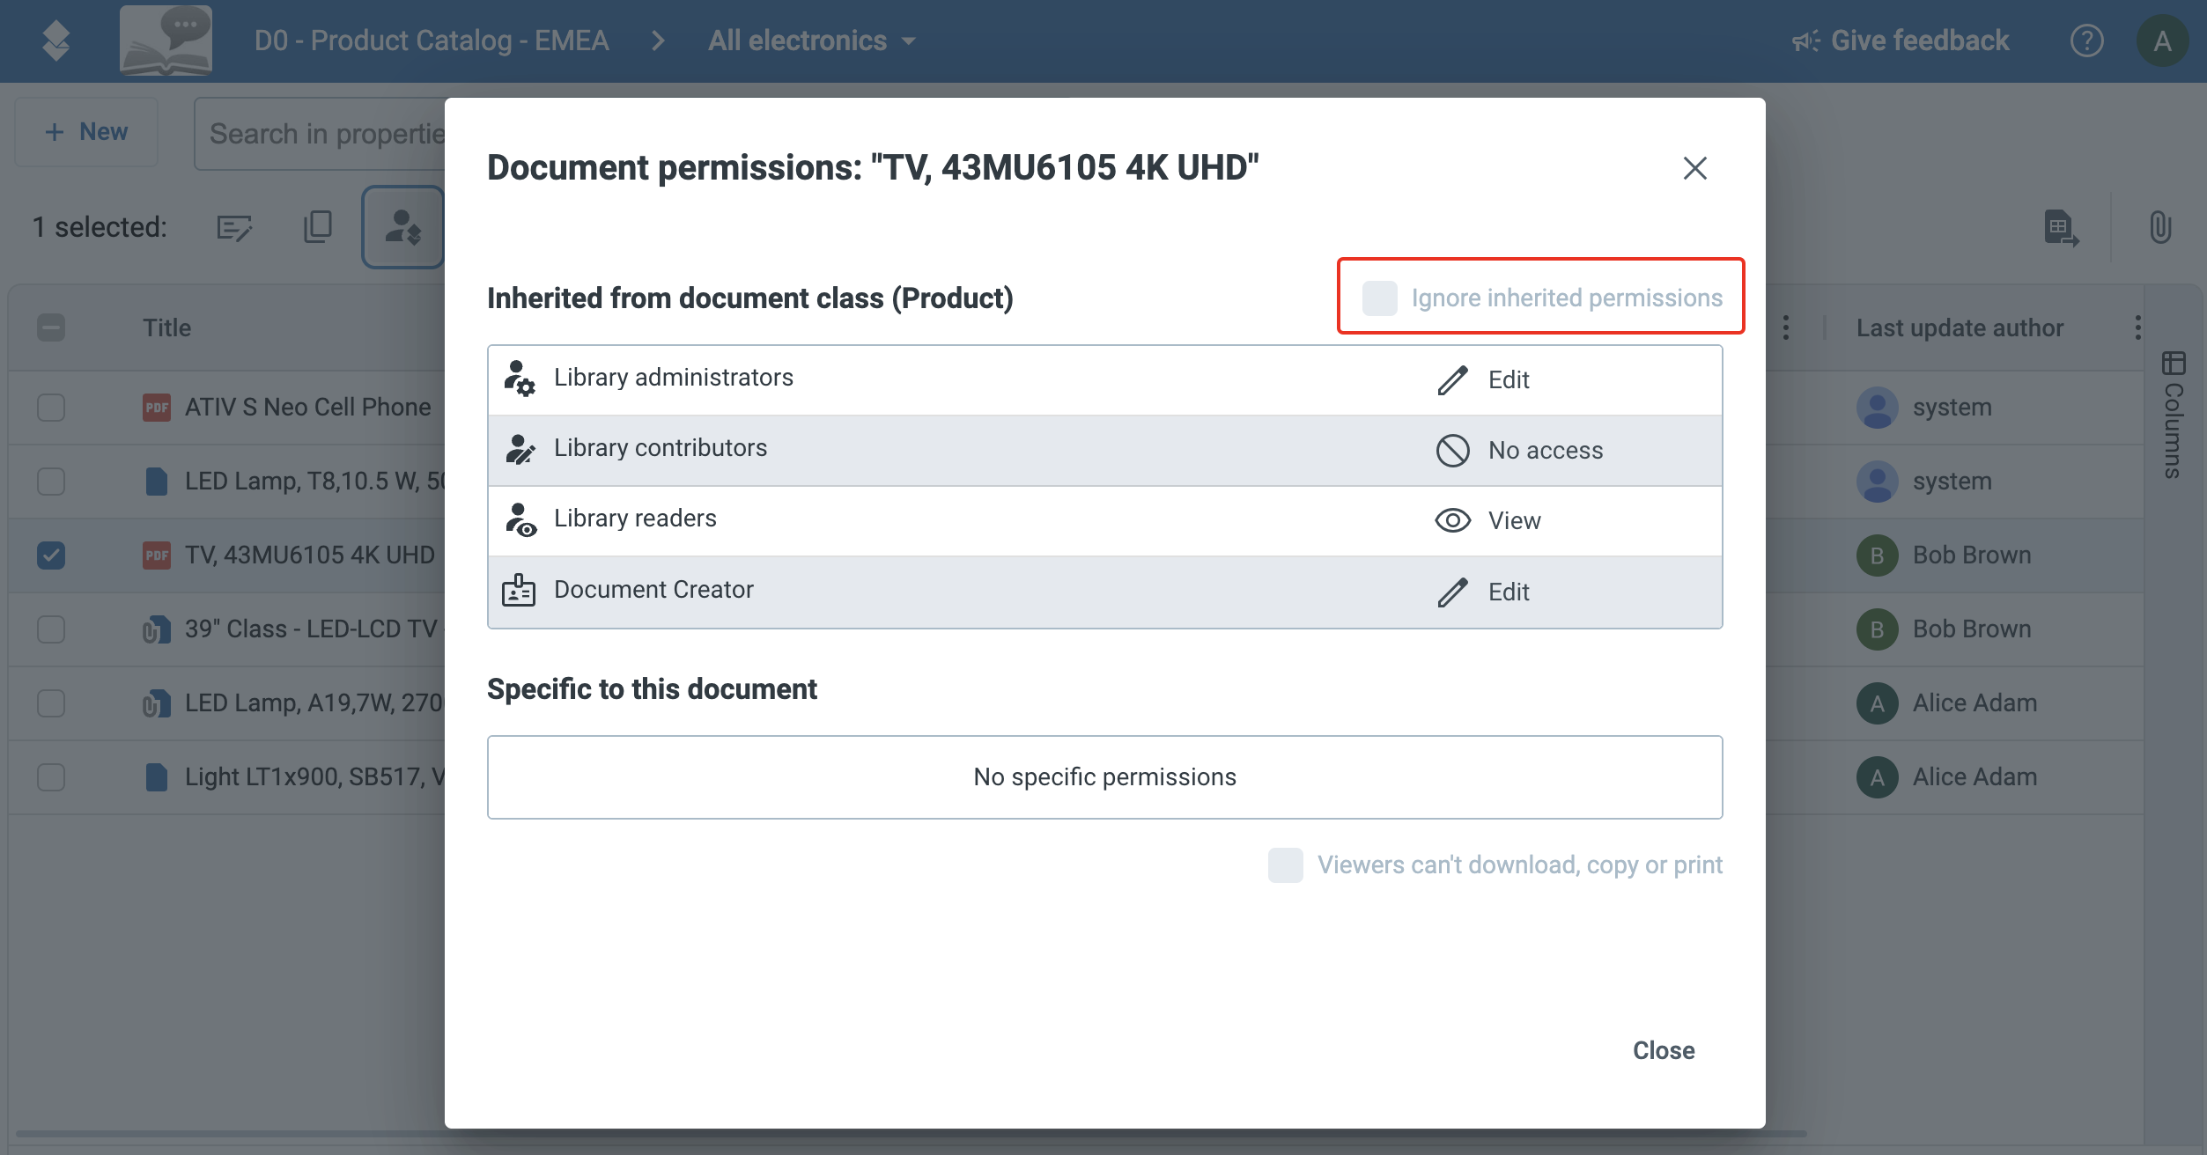2207x1155 pixels.
Task: Click PDF icon of TV, 43MU6105
Action: point(157,555)
